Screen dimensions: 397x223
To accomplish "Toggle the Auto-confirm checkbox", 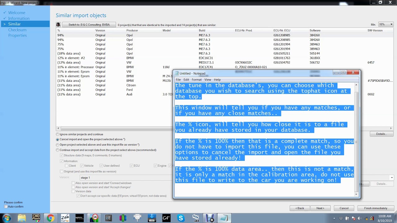I will coord(6,207).
